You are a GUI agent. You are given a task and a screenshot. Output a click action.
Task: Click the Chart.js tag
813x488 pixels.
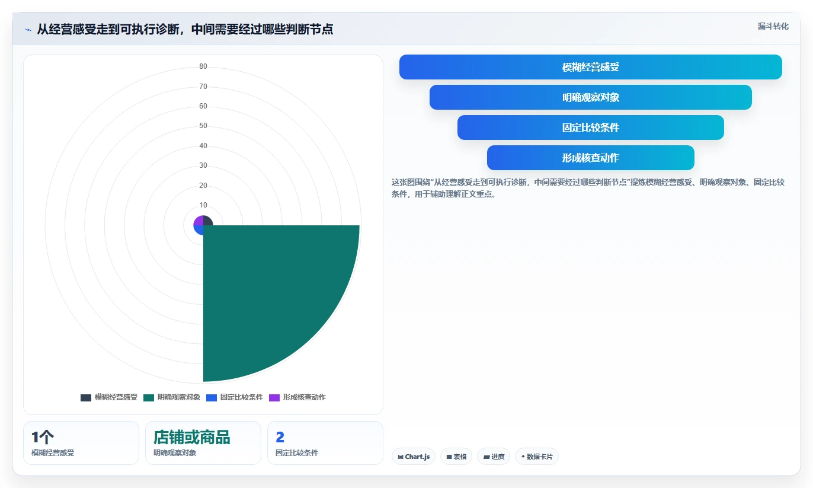414,457
